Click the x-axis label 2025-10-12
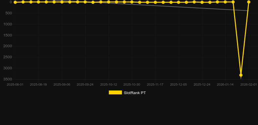Screen dimensions: 258x125 (x=109, y=85)
